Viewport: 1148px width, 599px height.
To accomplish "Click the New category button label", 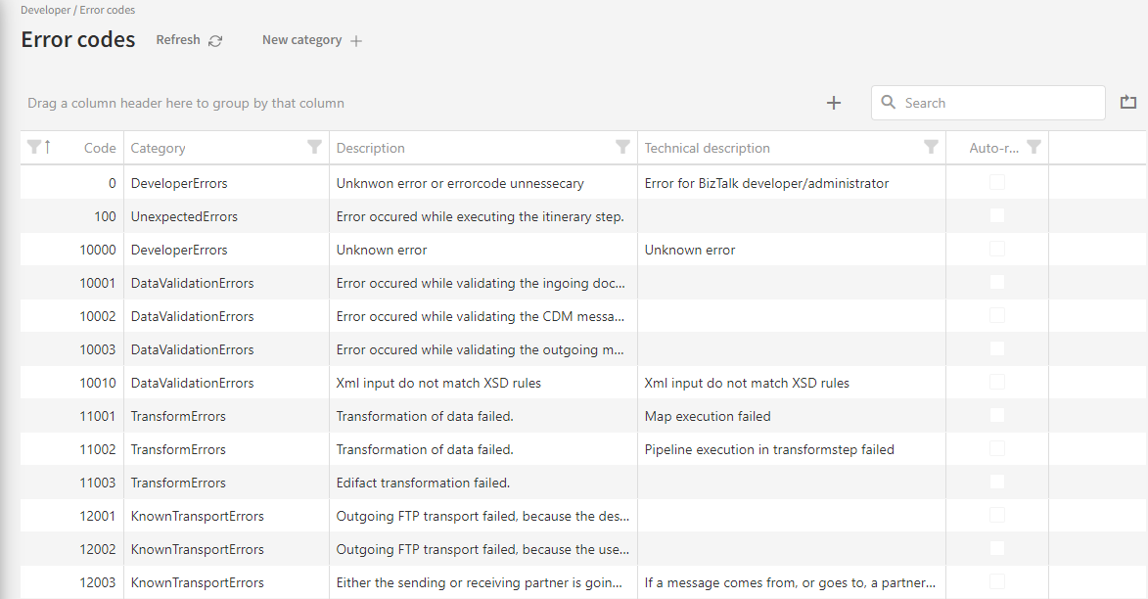I will point(301,40).
